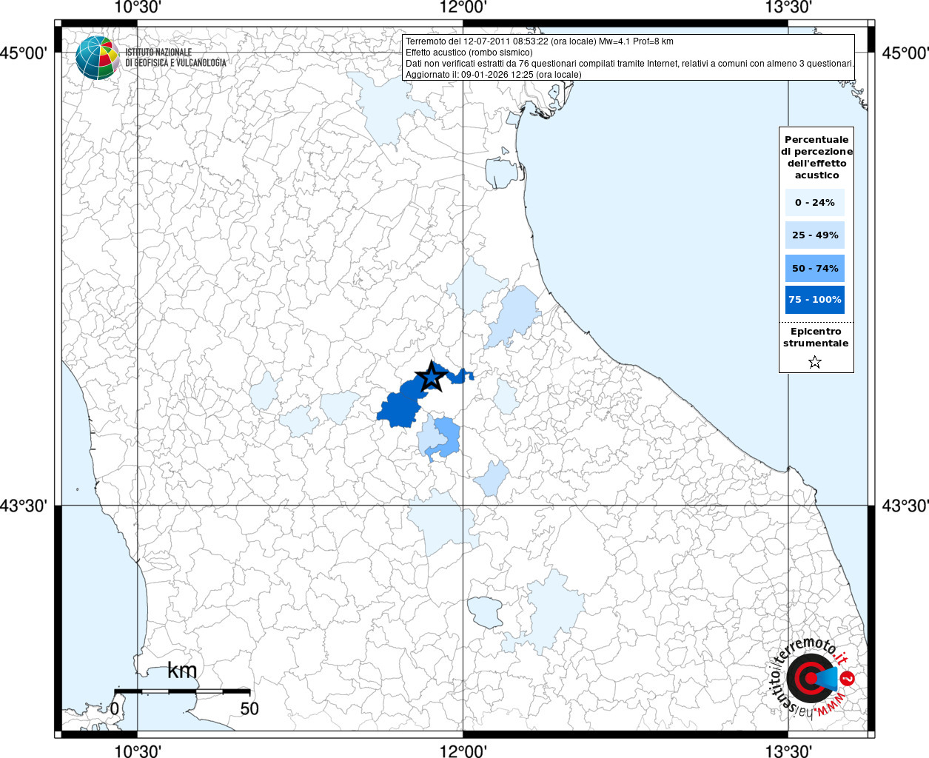Click the star symbol inside the legend
The image size is (929, 758).
[x=815, y=362]
